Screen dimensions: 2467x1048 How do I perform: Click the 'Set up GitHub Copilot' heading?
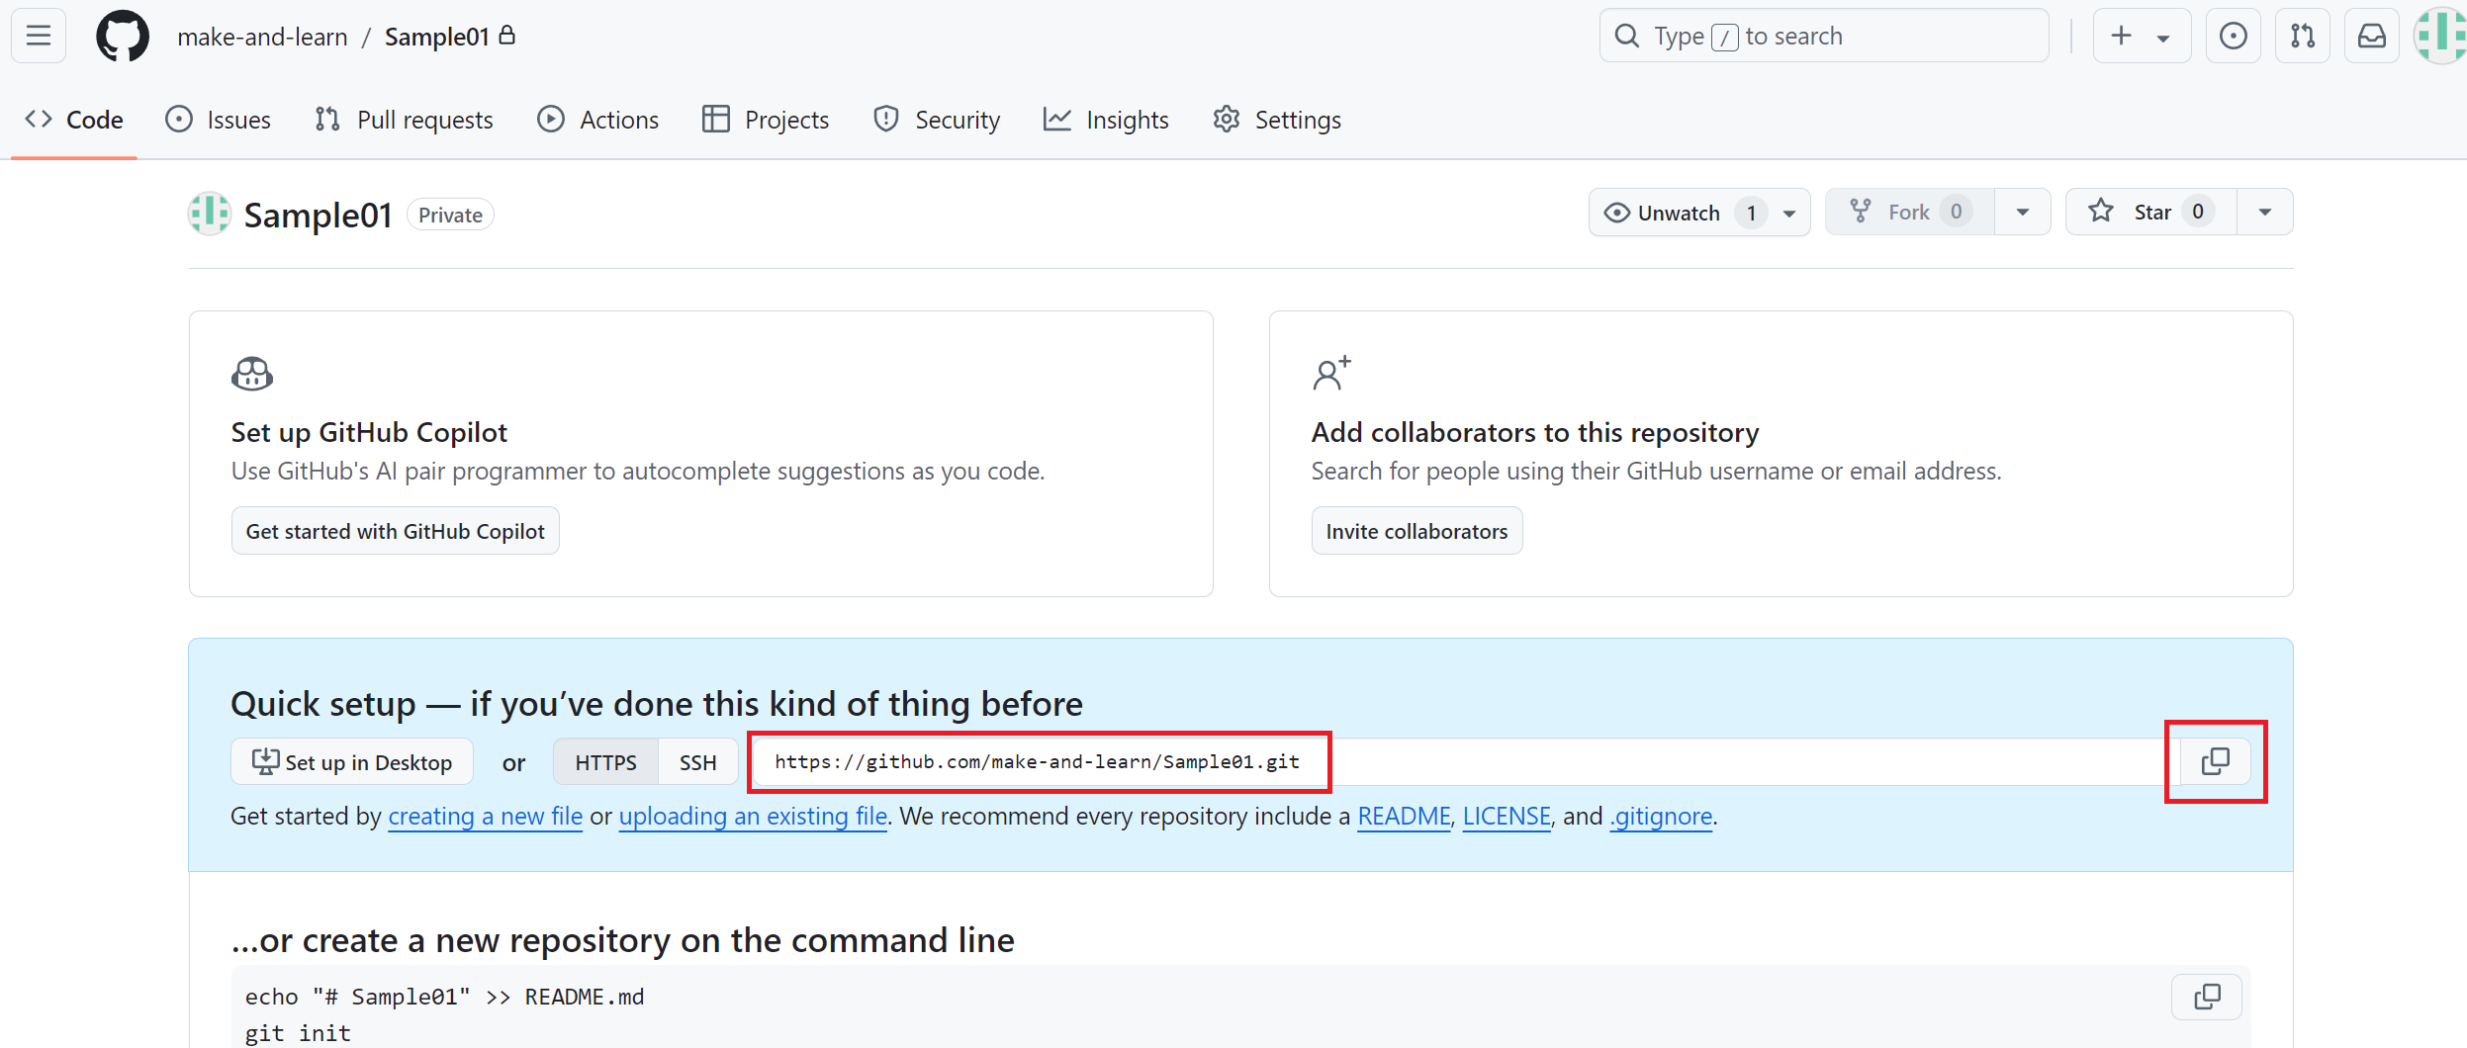tap(369, 432)
